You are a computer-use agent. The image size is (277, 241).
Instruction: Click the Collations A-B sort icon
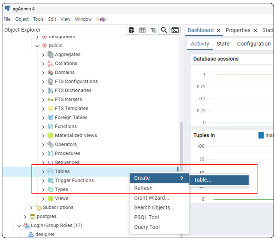tap(50, 64)
